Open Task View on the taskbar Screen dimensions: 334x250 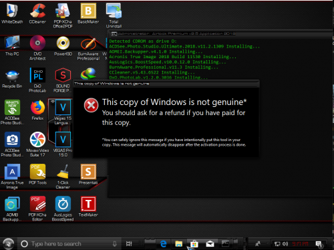click(x=129, y=244)
